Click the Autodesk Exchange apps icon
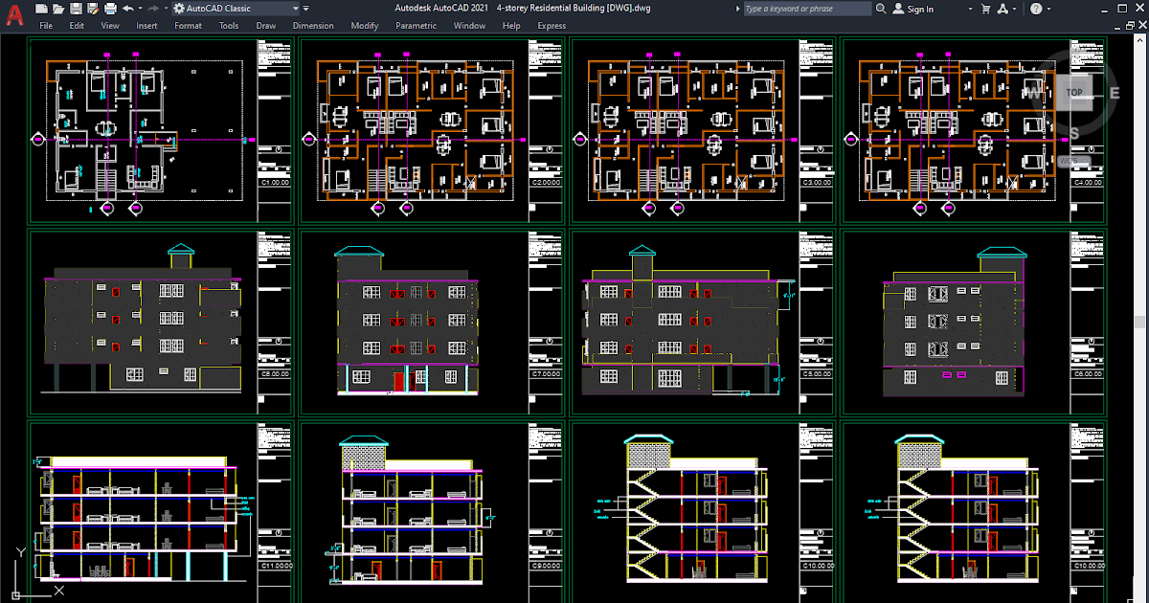Image resolution: width=1149 pixels, height=603 pixels. tap(1004, 9)
